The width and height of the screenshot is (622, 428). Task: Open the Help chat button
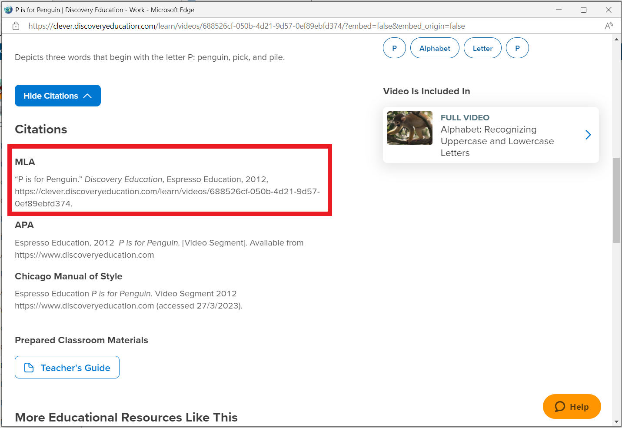[572, 407]
